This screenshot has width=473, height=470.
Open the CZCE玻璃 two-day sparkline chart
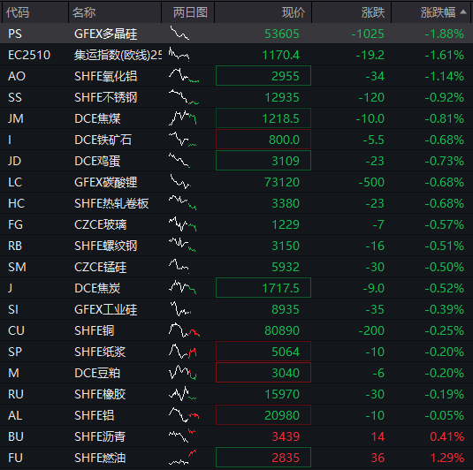point(182,224)
